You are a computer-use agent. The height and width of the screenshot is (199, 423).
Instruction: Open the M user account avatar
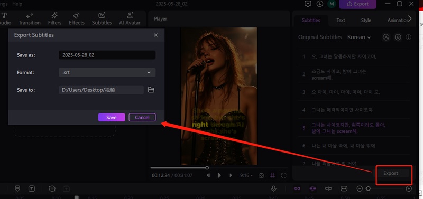[332, 4]
